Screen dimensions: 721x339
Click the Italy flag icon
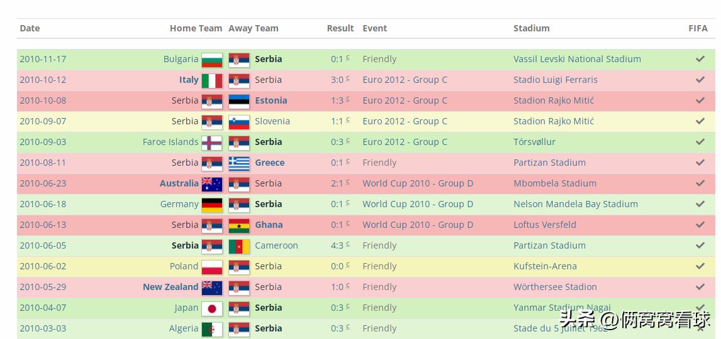point(212,80)
